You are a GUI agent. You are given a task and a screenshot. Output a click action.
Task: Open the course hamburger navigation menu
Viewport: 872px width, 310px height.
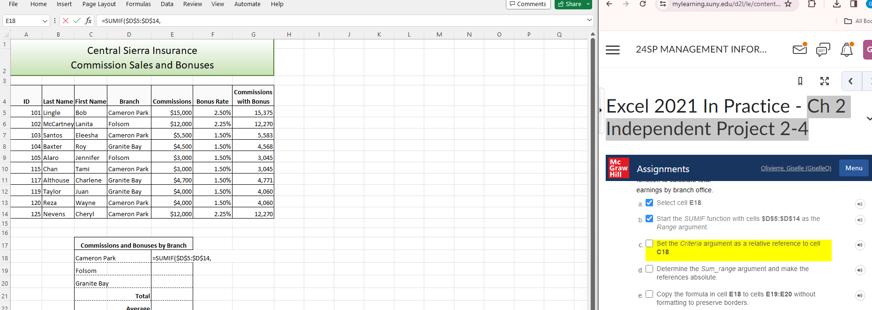point(613,50)
